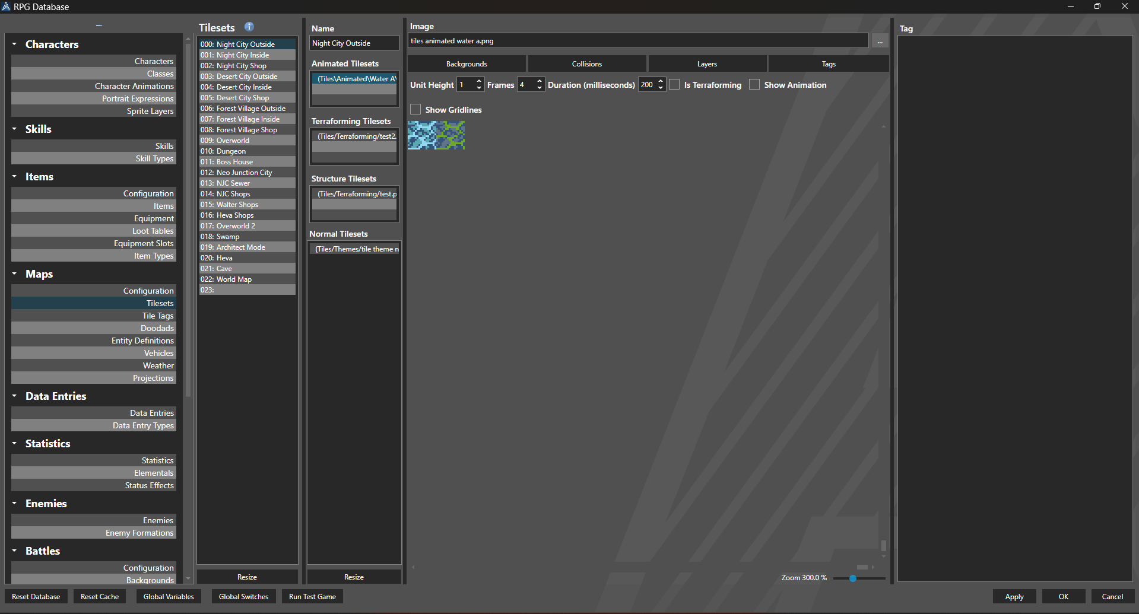Toggle the Show Animation checkbox
Screen dimensions: 1139x614
(754, 85)
